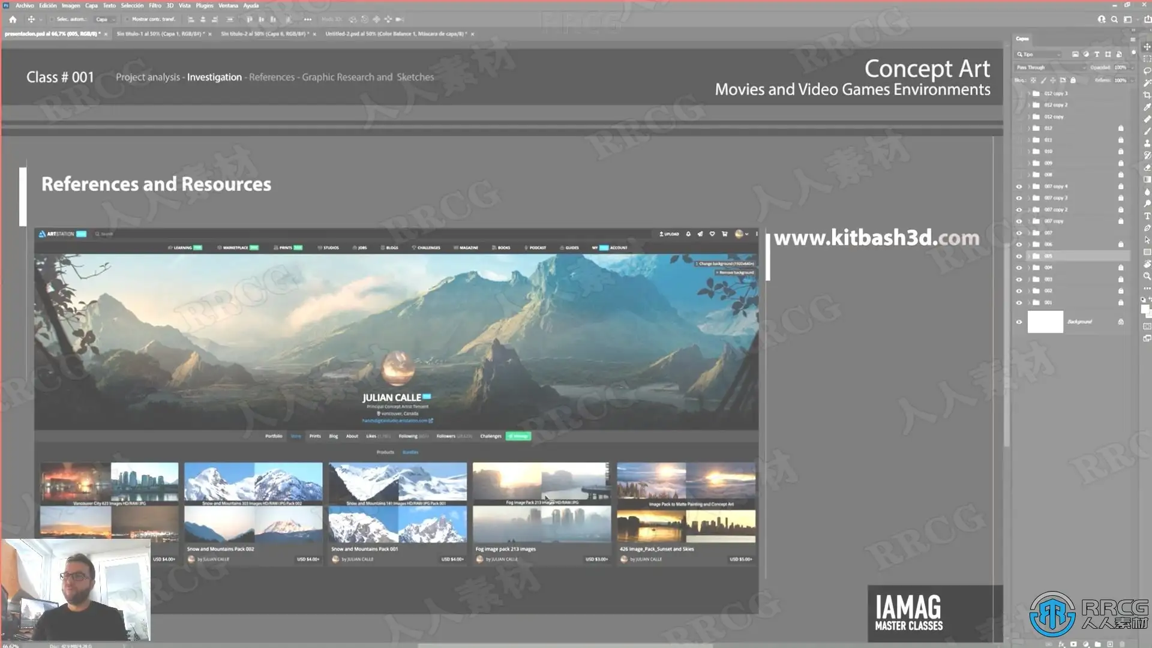Select the Brush tool

point(1147,131)
